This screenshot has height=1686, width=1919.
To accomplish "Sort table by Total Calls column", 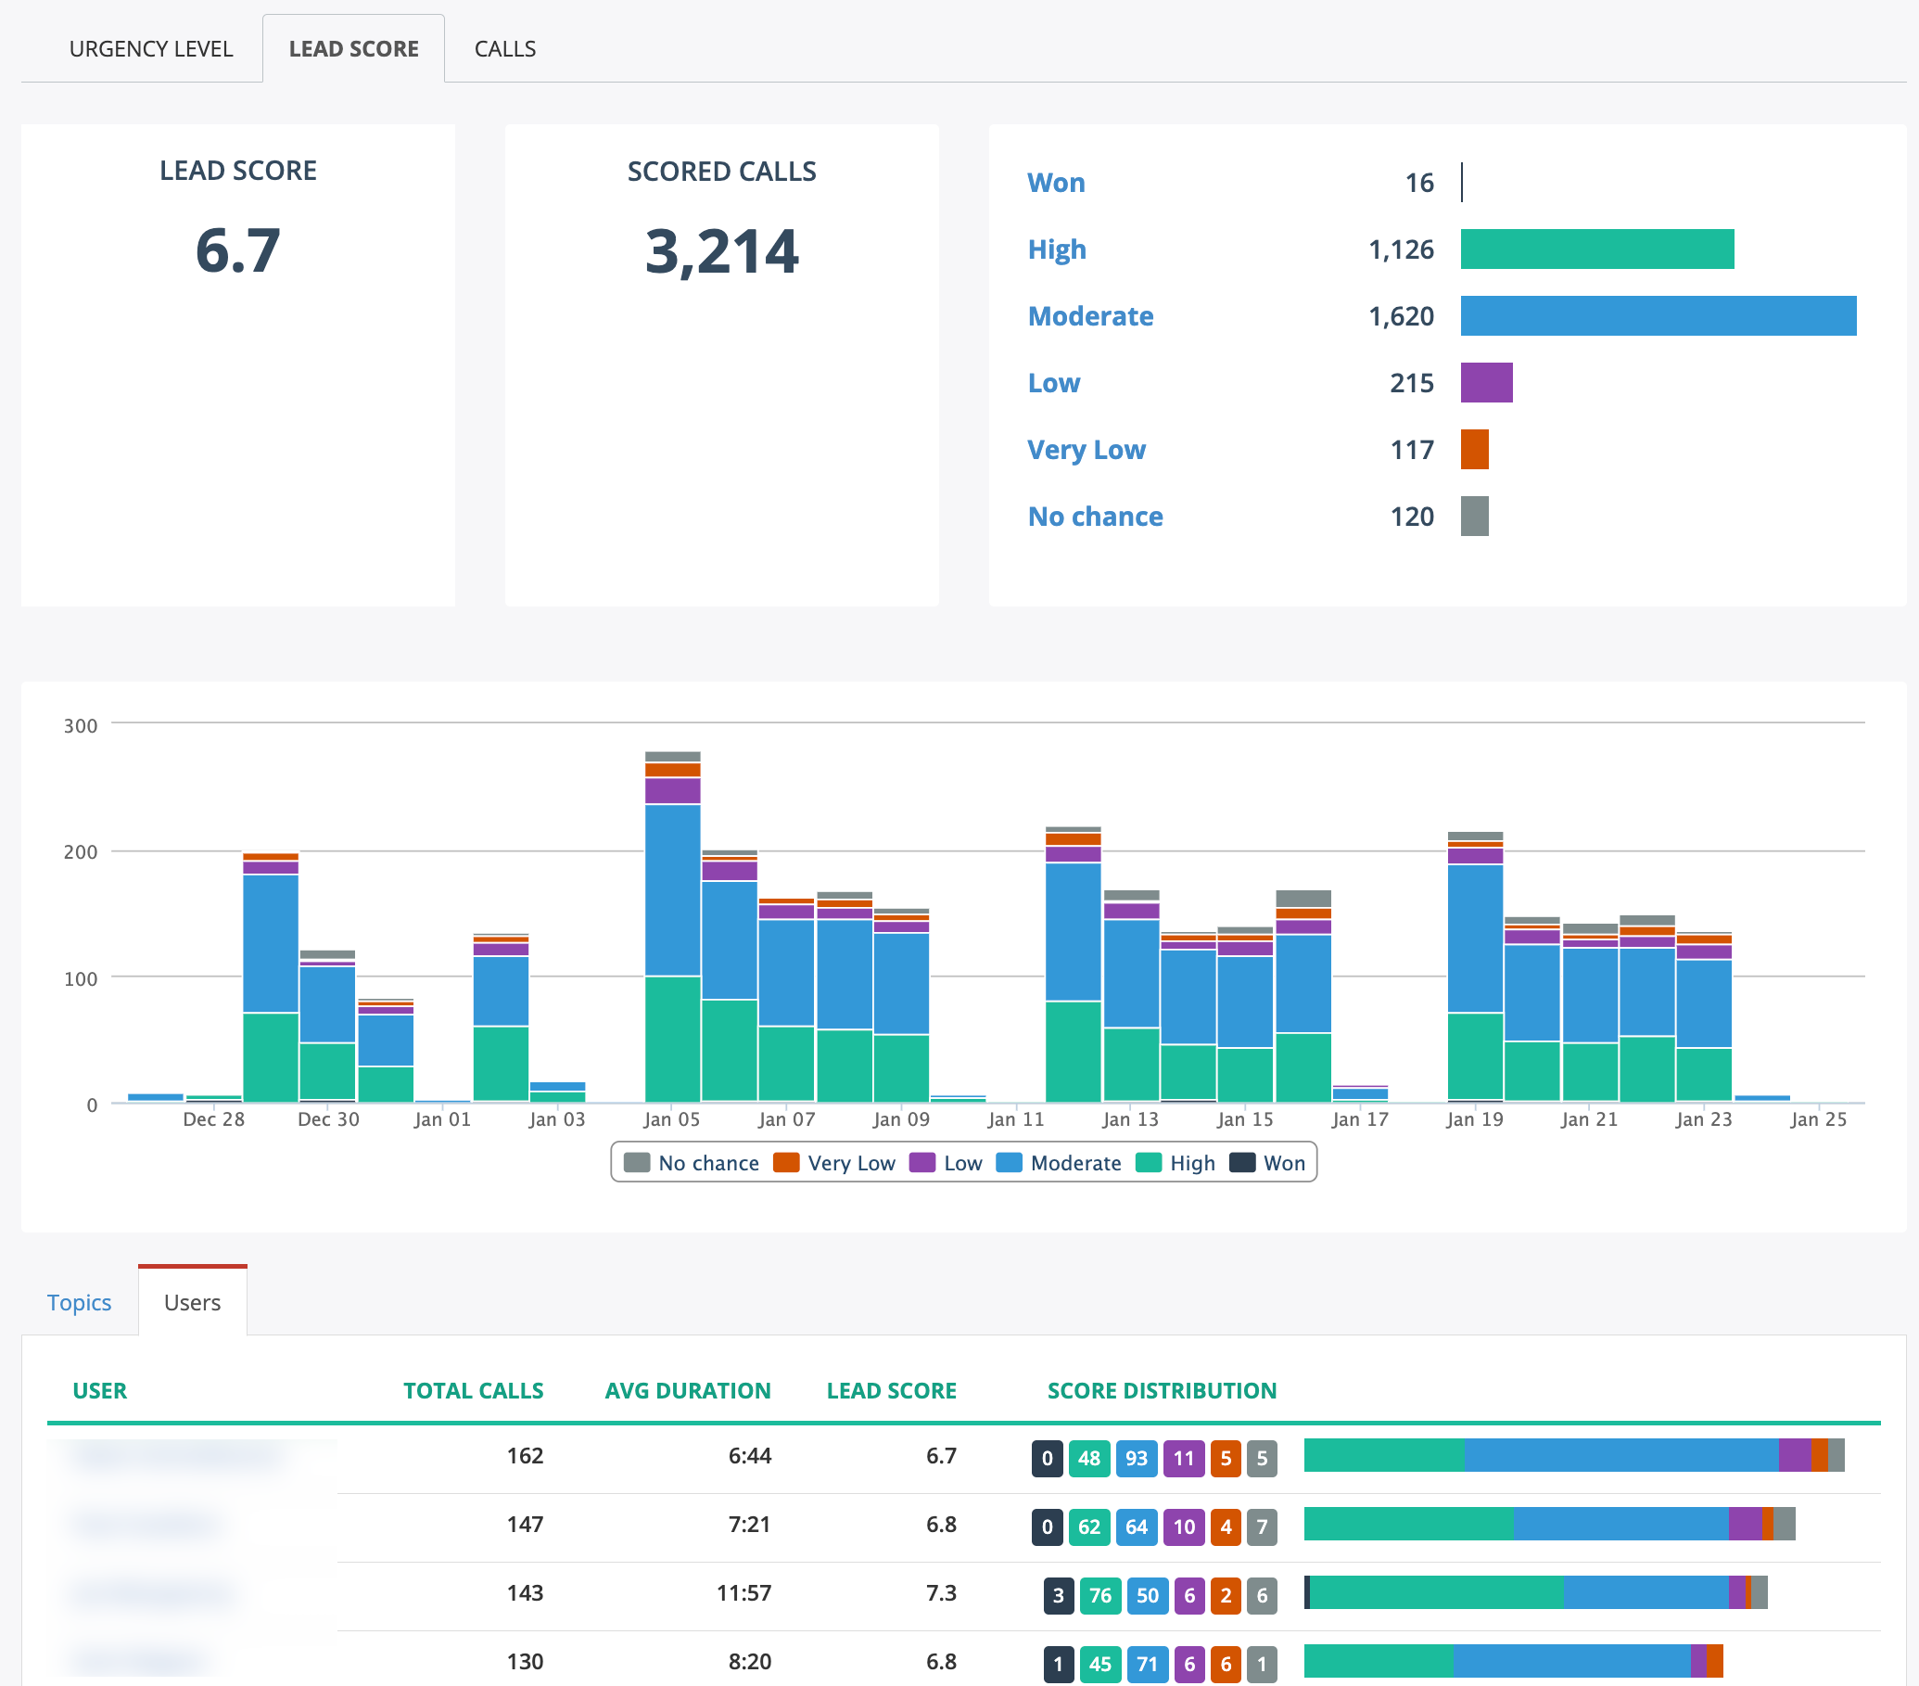I will click(x=473, y=1390).
